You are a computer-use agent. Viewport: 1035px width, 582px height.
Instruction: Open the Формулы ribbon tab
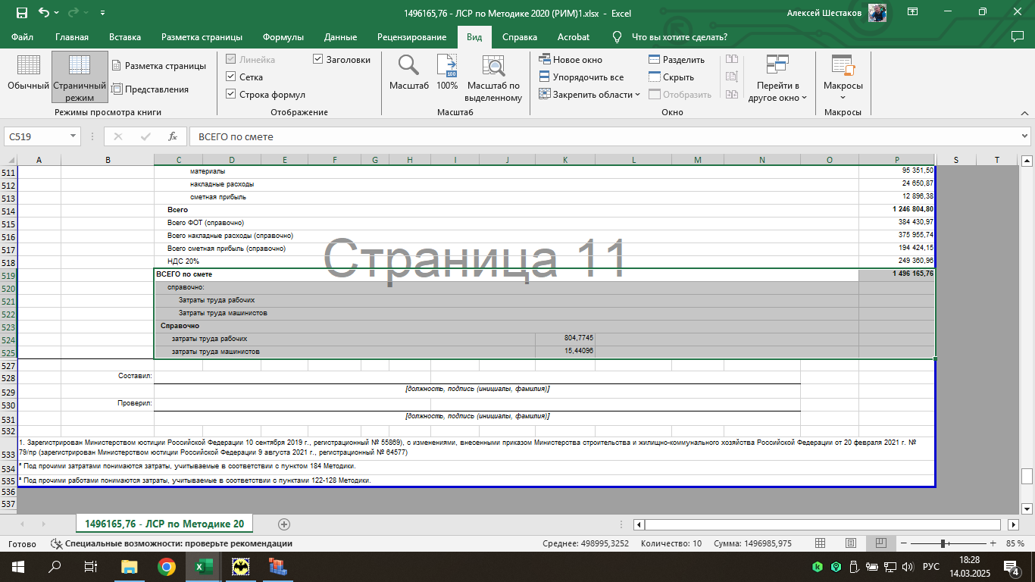[x=283, y=37]
